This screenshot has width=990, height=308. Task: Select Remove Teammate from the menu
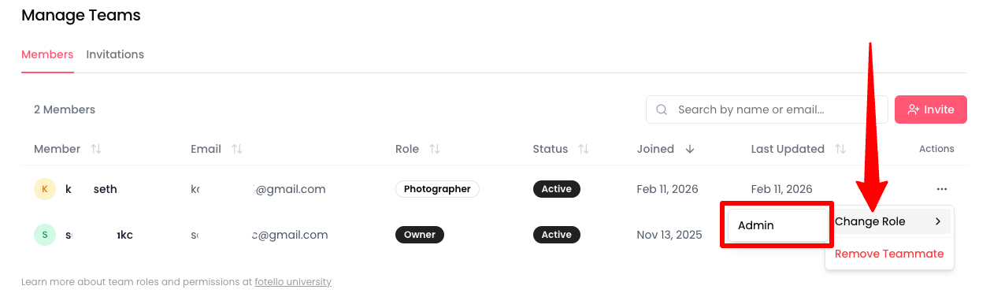click(x=889, y=254)
